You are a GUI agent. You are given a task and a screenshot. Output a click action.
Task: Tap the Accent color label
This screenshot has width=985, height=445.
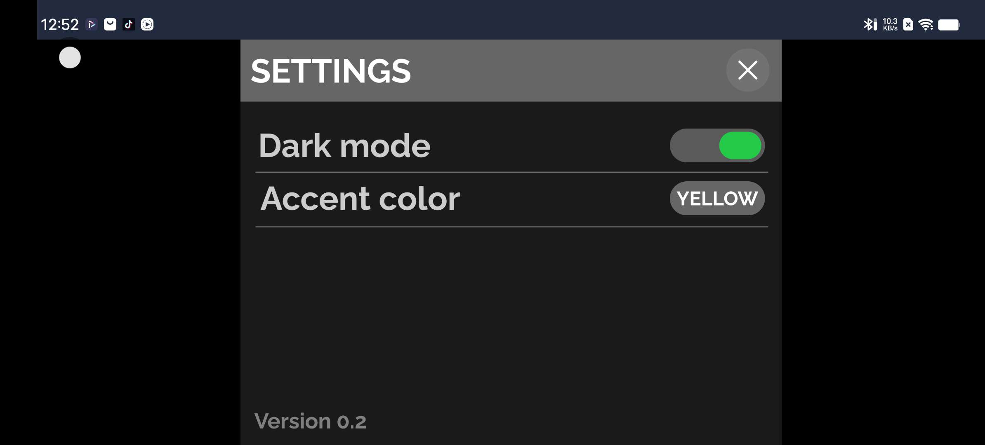click(360, 199)
